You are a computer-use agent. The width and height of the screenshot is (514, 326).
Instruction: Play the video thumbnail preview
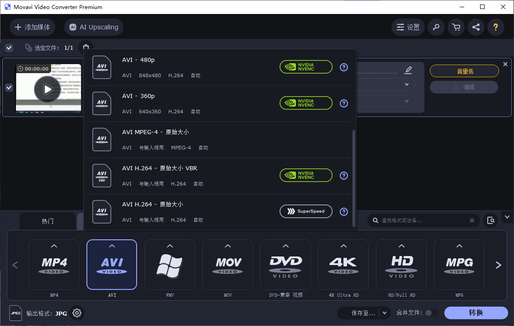[x=48, y=89]
